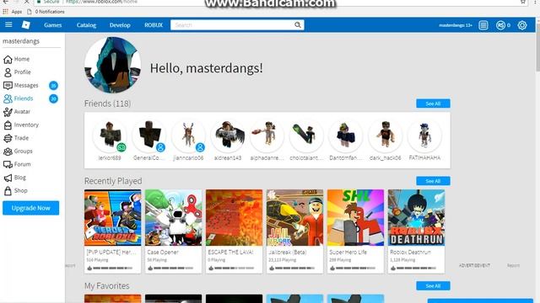This screenshot has height=303, width=540.
Task: Click the Messages unread count badge
Action: pos(53,86)
